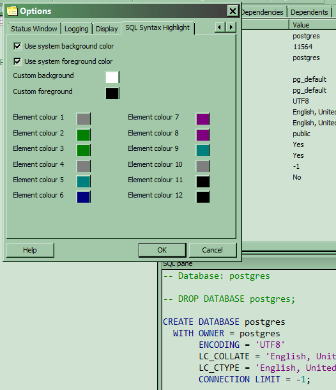
Task: Click the '-- Database: postgres' comment line
Action: pos(217,276)
